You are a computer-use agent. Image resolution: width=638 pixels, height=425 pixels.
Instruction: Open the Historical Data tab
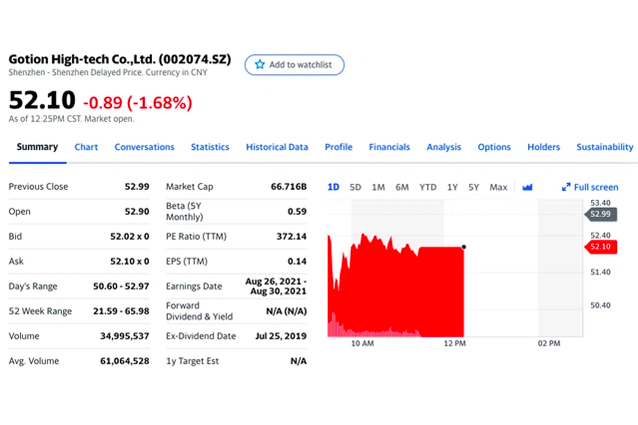click(277, 147)
